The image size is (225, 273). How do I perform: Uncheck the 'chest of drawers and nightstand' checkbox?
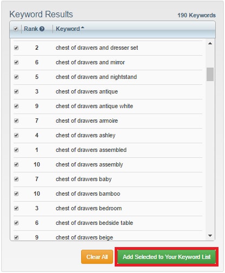(16, 77)
